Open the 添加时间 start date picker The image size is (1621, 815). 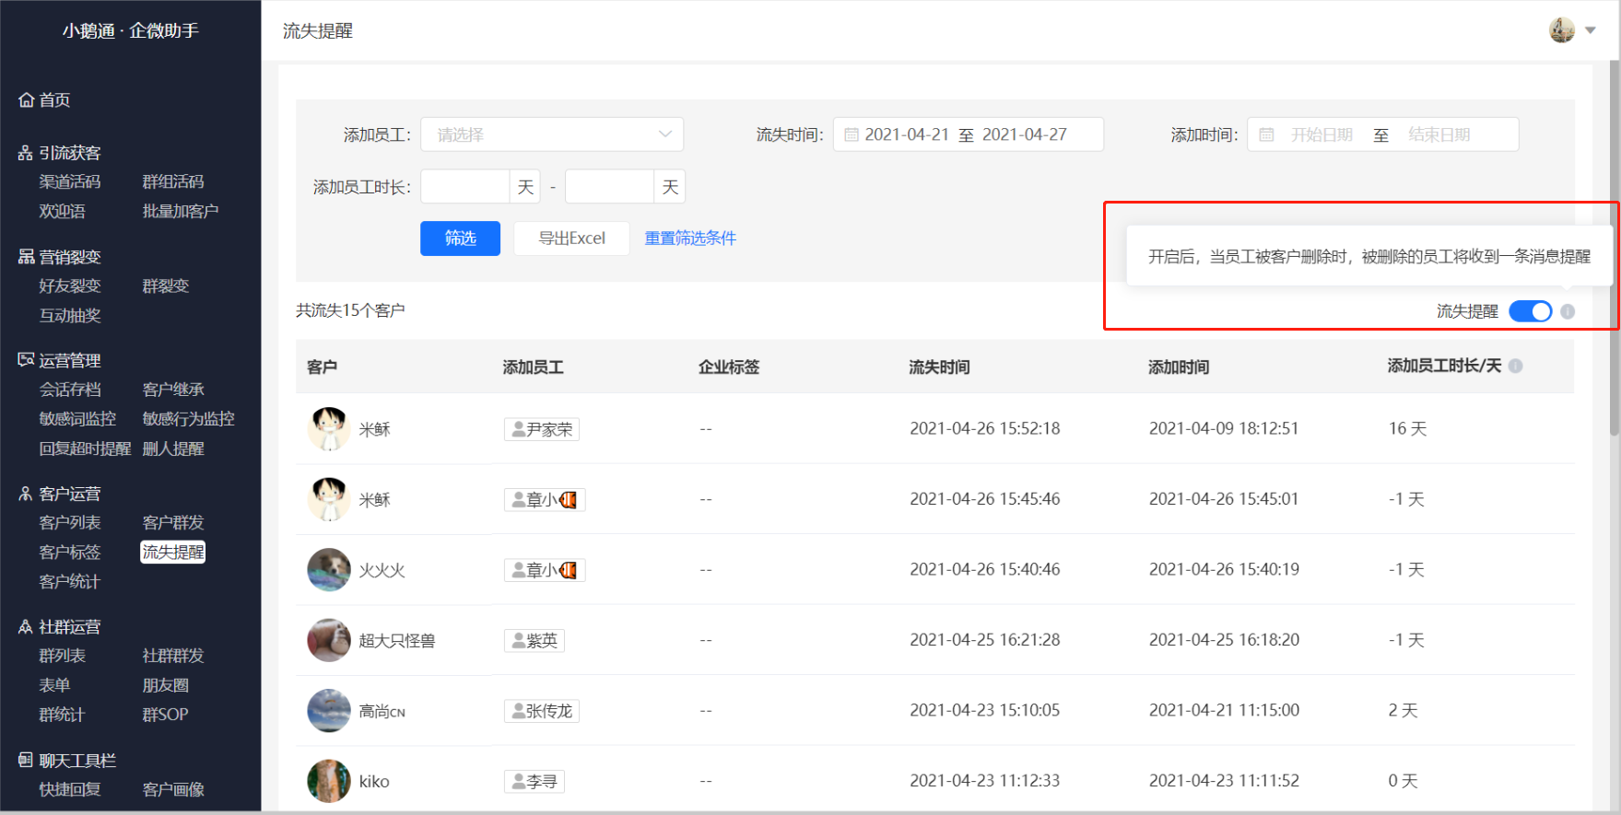click(1321, 134)
